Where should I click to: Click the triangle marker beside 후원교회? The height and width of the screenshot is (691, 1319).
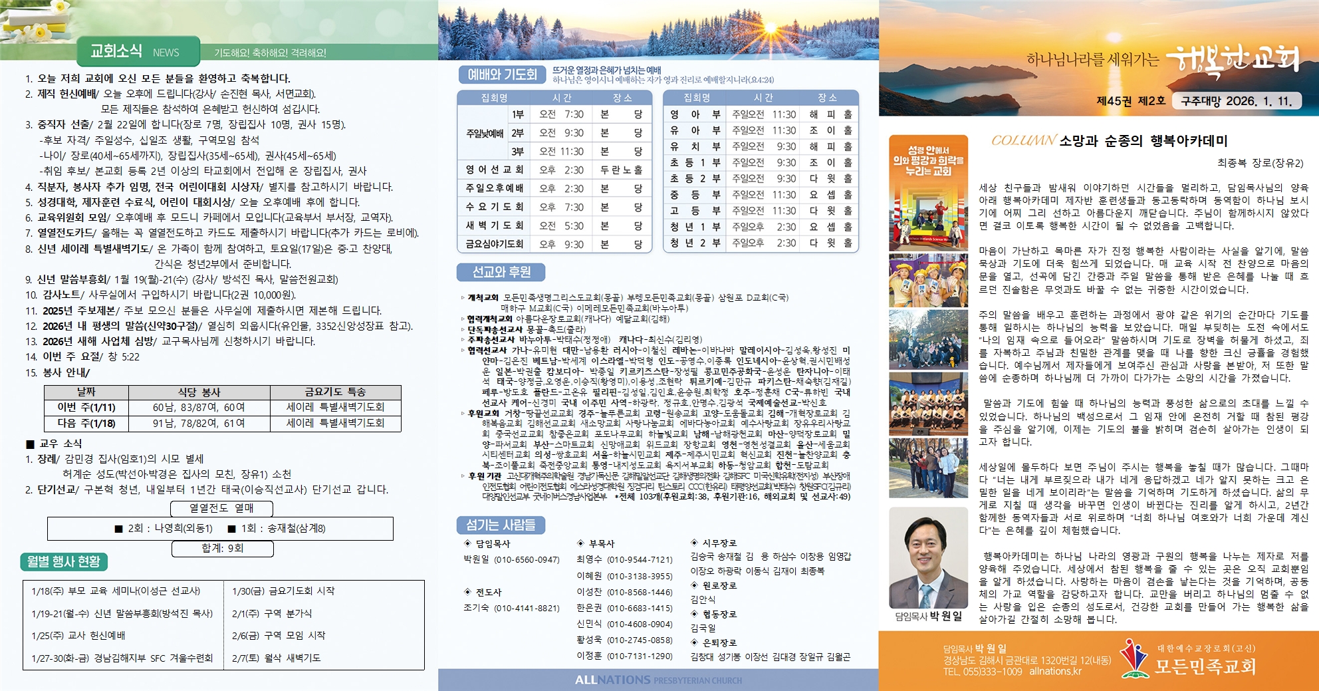point(463,413)
